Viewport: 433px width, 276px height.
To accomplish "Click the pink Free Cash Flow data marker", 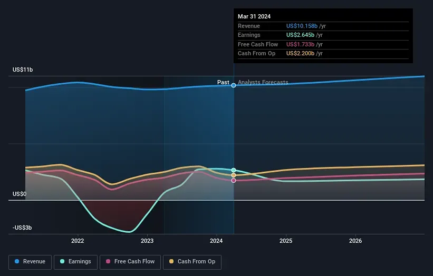I will 234,181.
